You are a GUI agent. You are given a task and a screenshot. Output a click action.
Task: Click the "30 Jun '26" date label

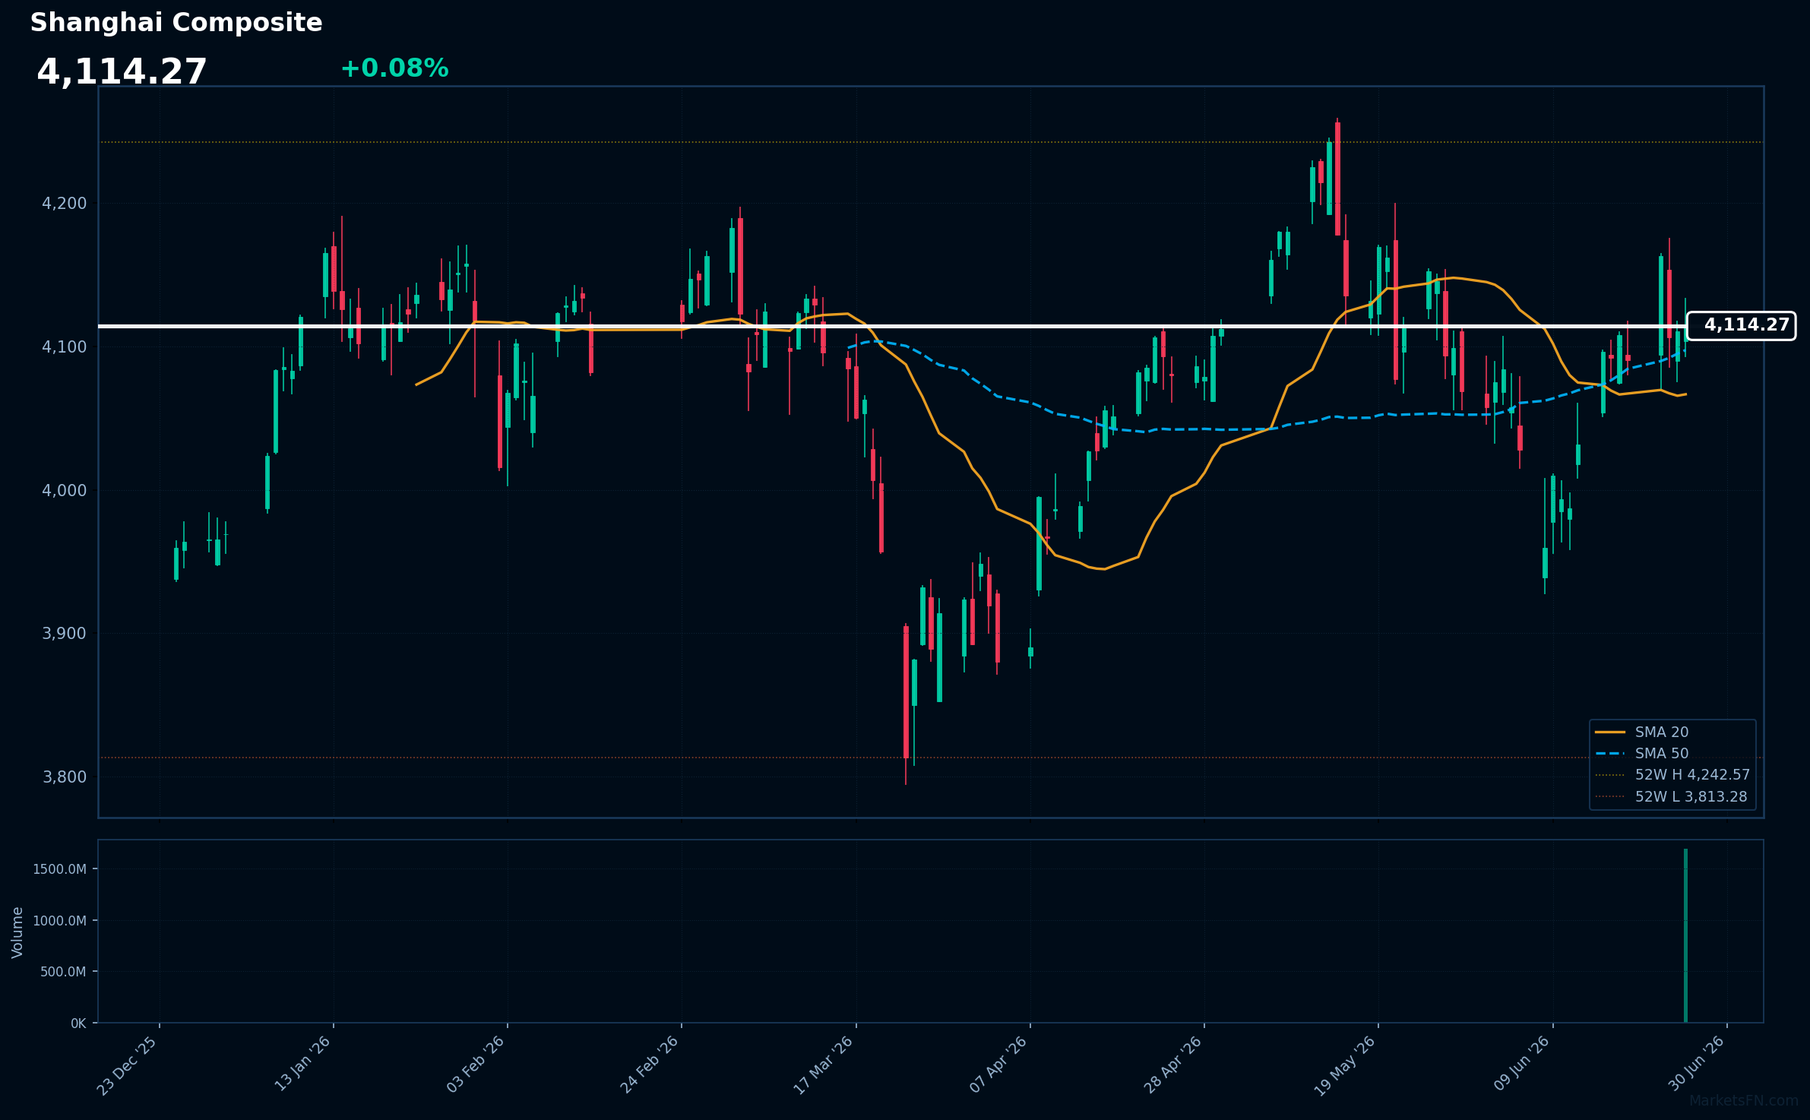1696,1065
